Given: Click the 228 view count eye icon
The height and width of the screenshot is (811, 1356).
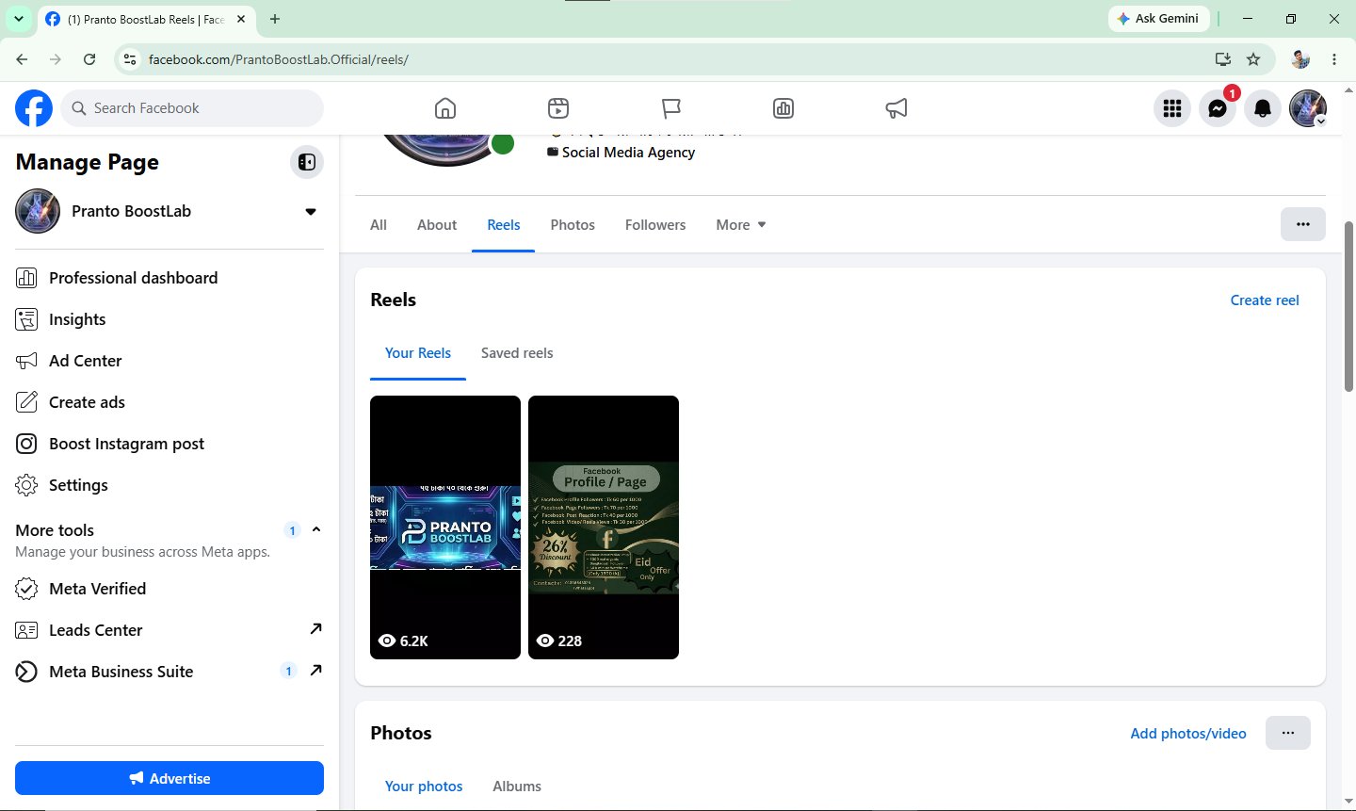Looking at the screenshot, I should pos(545,641).
